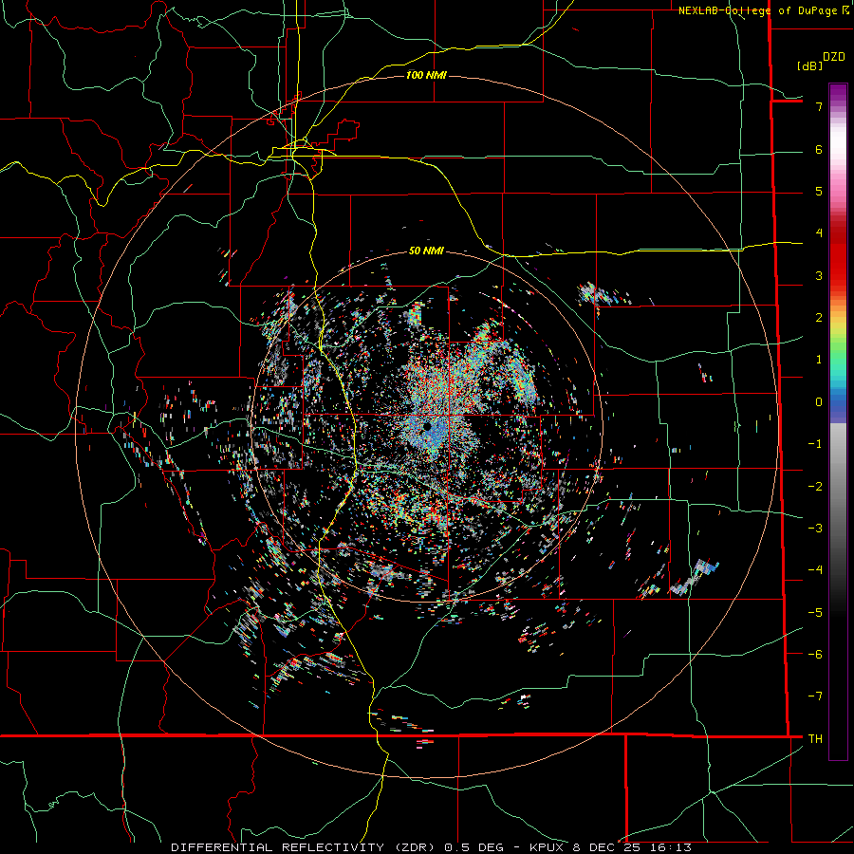Click the [dB] units label
Screen dimensions: 854x854
click(809, 65)
